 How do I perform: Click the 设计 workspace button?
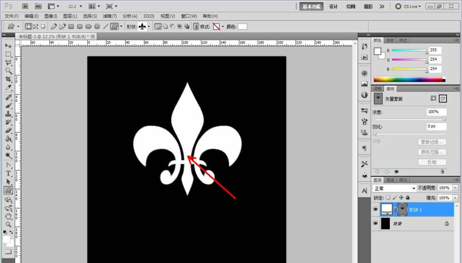tap(333, 6)
